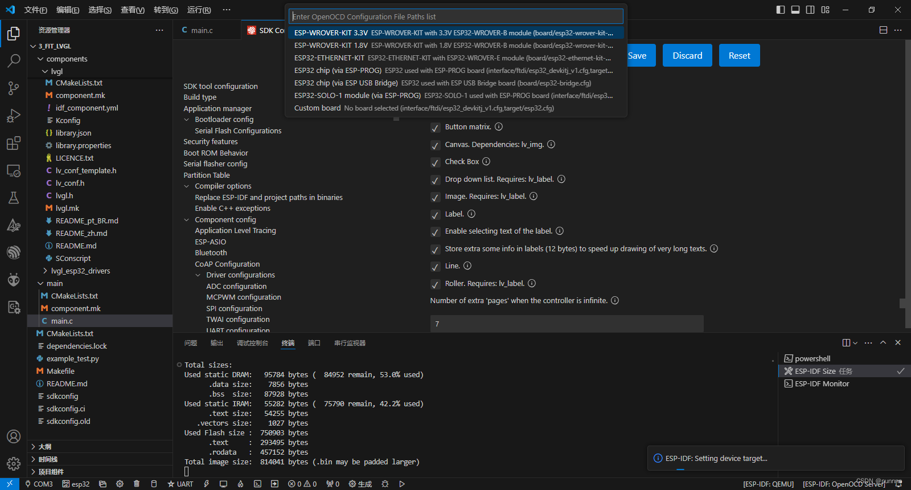Click the current project folder status icon
The height and width of the screenshot is (490, 911).
click(102, 484)
